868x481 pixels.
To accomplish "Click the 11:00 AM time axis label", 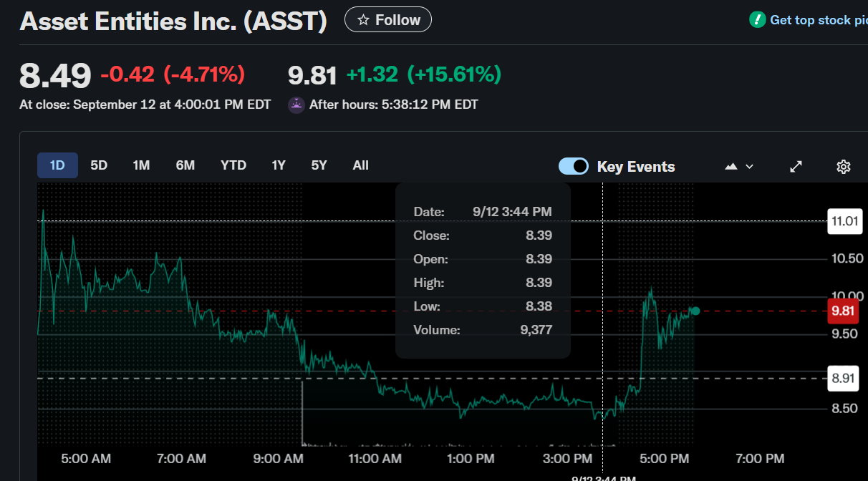I will (x=374, y=458).
